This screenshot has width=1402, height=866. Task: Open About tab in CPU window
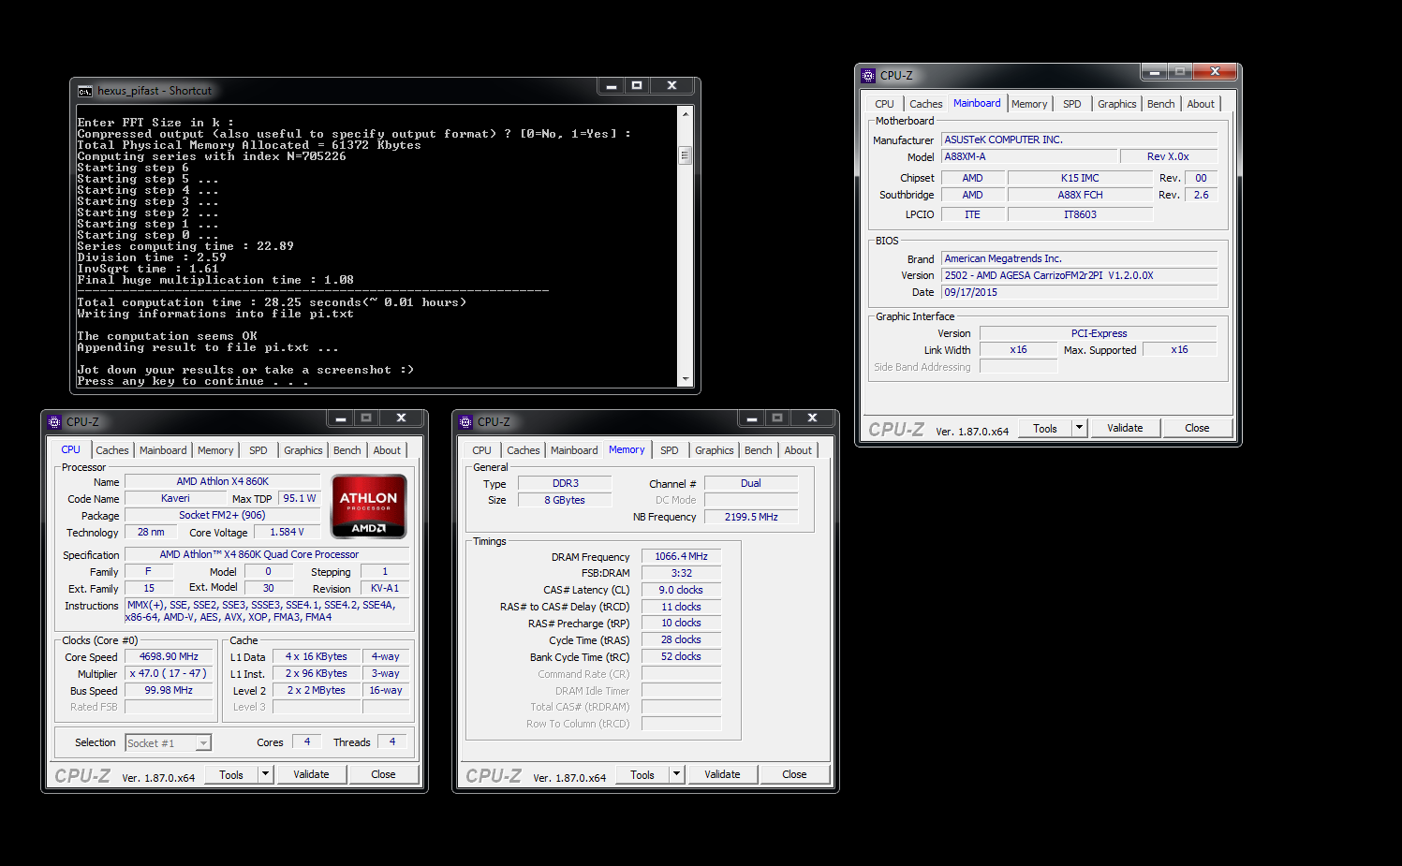point(387,450)
